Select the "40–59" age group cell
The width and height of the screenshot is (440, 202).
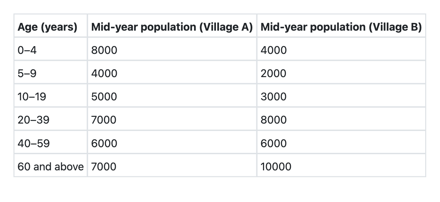[x=34, y=143]
